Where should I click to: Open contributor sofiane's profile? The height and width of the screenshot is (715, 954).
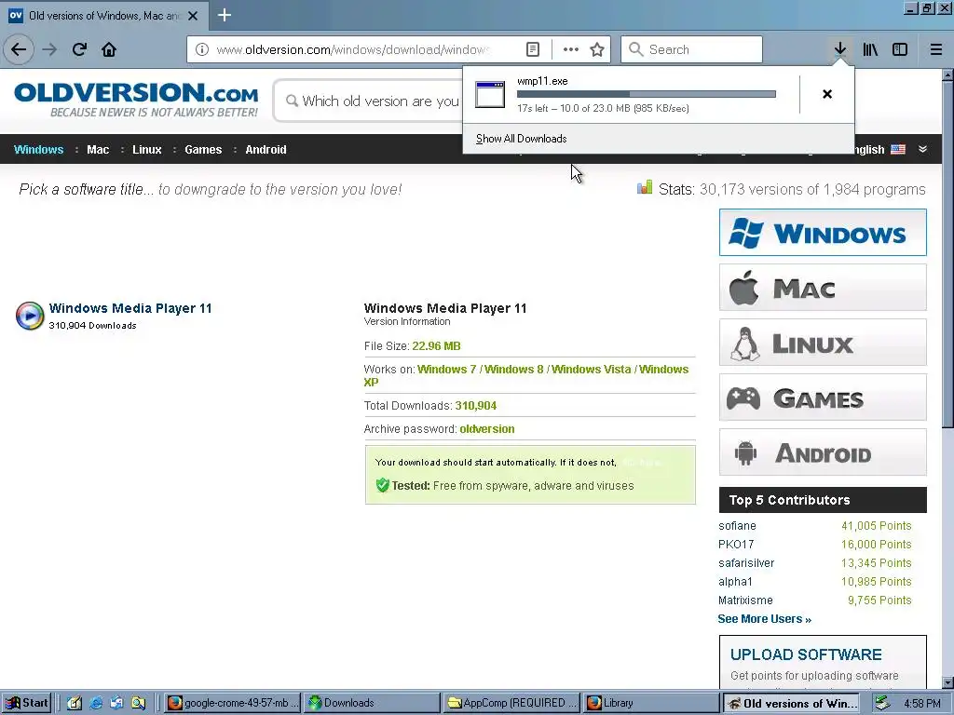coord(737,526)
